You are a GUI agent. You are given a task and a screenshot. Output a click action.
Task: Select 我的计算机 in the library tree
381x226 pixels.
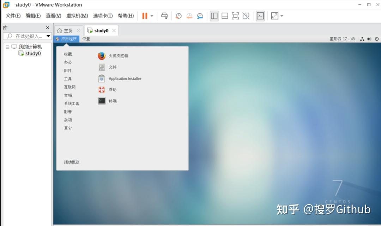[x=30, y=47]
